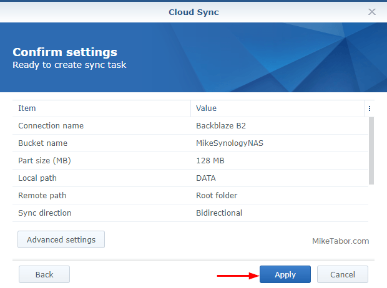
Task: Open the column options three-dot menu
Action: [370, 108]
